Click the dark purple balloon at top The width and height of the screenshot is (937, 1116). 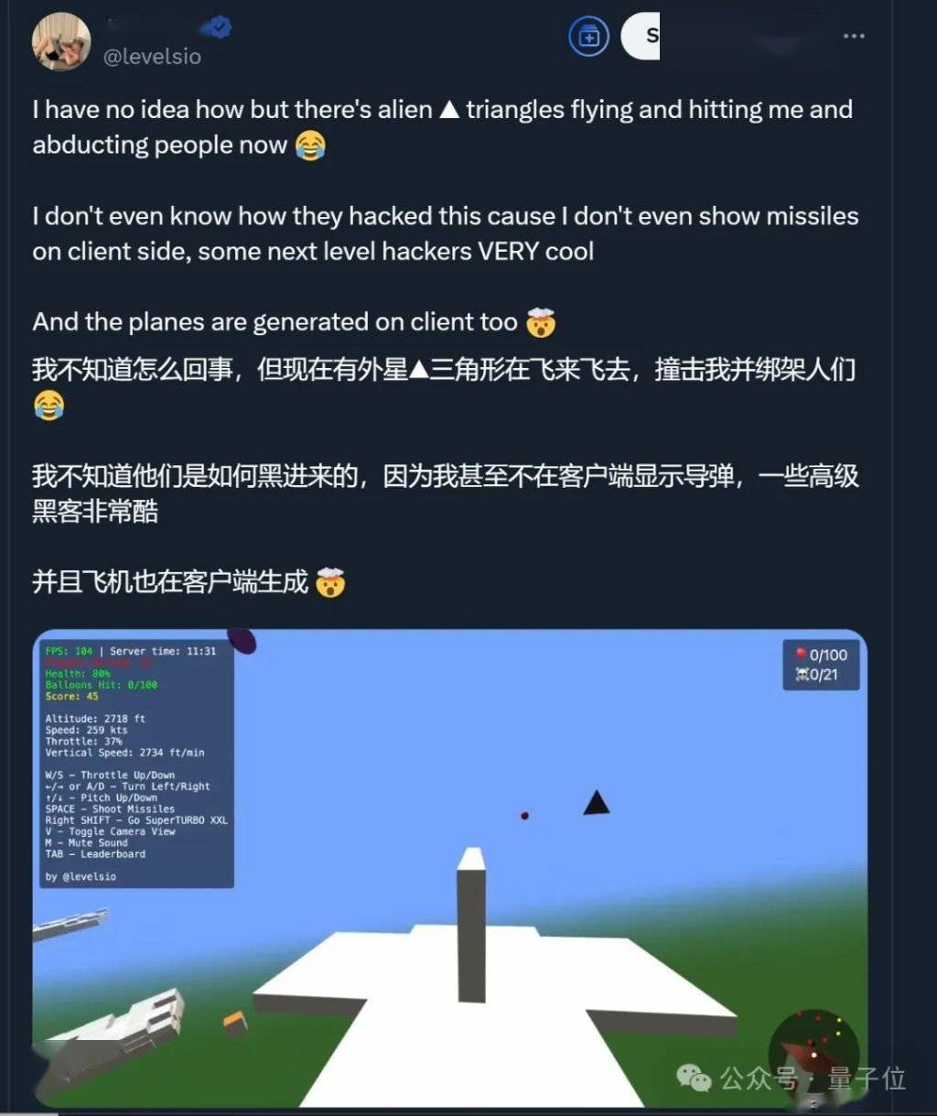[x=242, y=641]
